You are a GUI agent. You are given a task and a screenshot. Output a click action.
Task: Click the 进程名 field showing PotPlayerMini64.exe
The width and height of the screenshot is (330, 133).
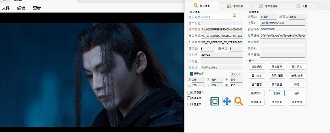click(283, 23)
